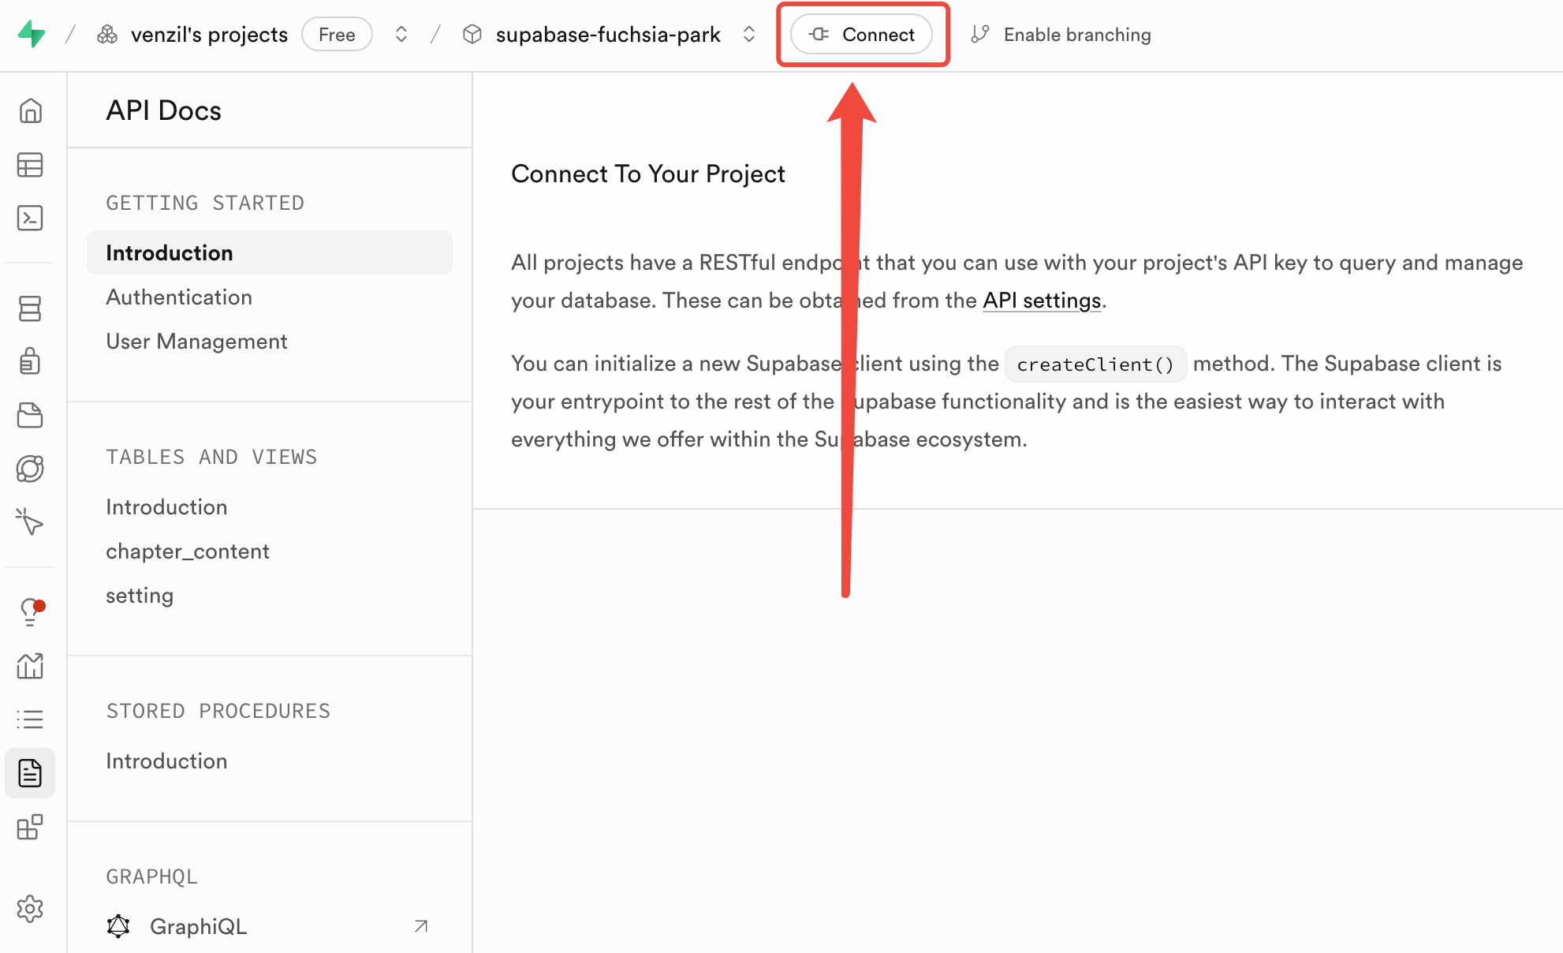
Task: Open Edge Functions sidebar icon
Action: [30, 469]
